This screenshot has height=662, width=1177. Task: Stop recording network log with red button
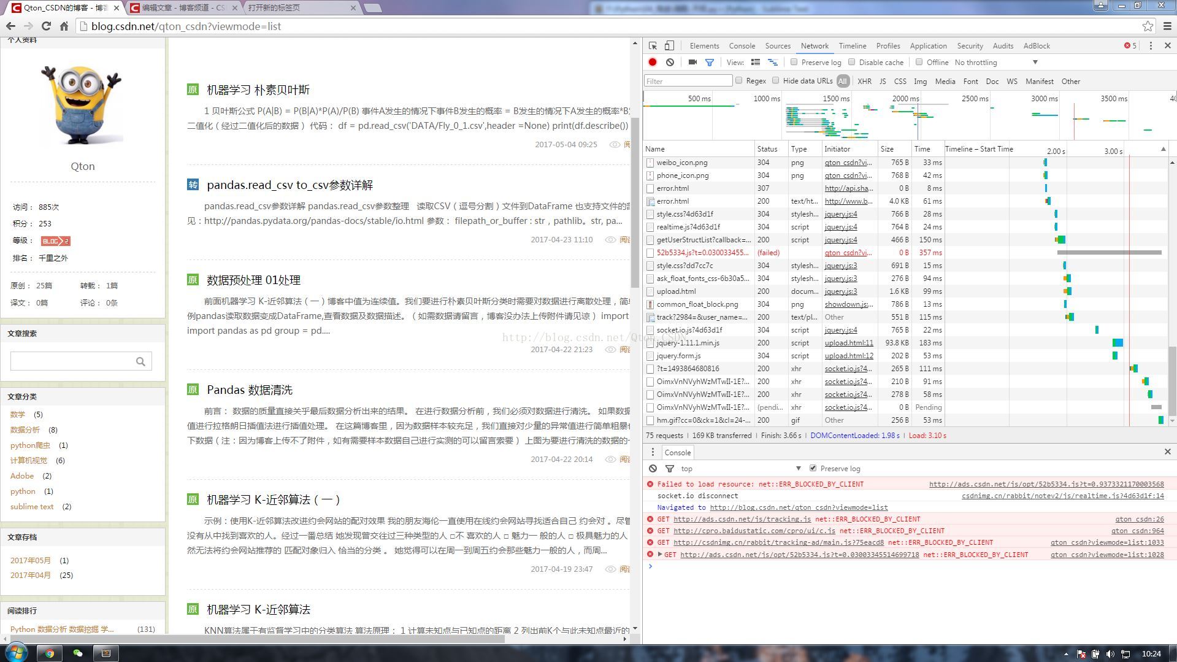tap(653, 62)
